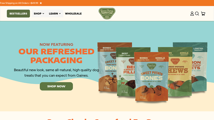Open the shopping cart icon

(x=203, y=14)
